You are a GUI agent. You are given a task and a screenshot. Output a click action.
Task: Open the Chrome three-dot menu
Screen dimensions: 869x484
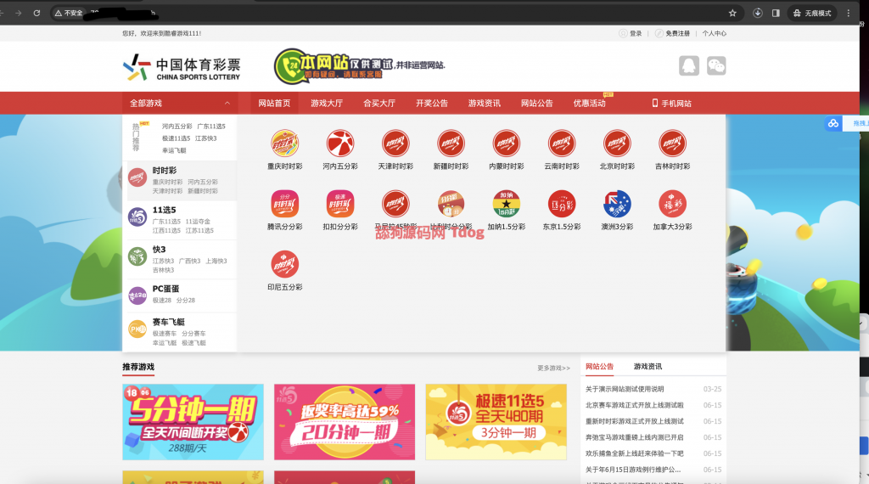point(848,13)
